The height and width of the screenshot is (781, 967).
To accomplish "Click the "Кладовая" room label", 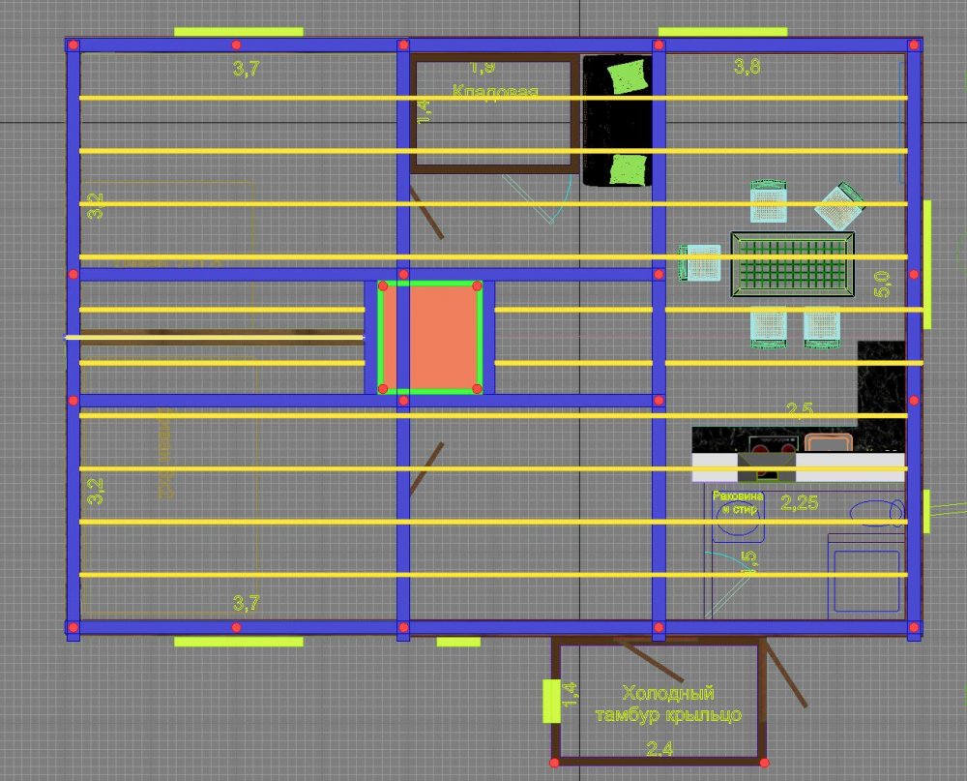I will tap(494, 91).
